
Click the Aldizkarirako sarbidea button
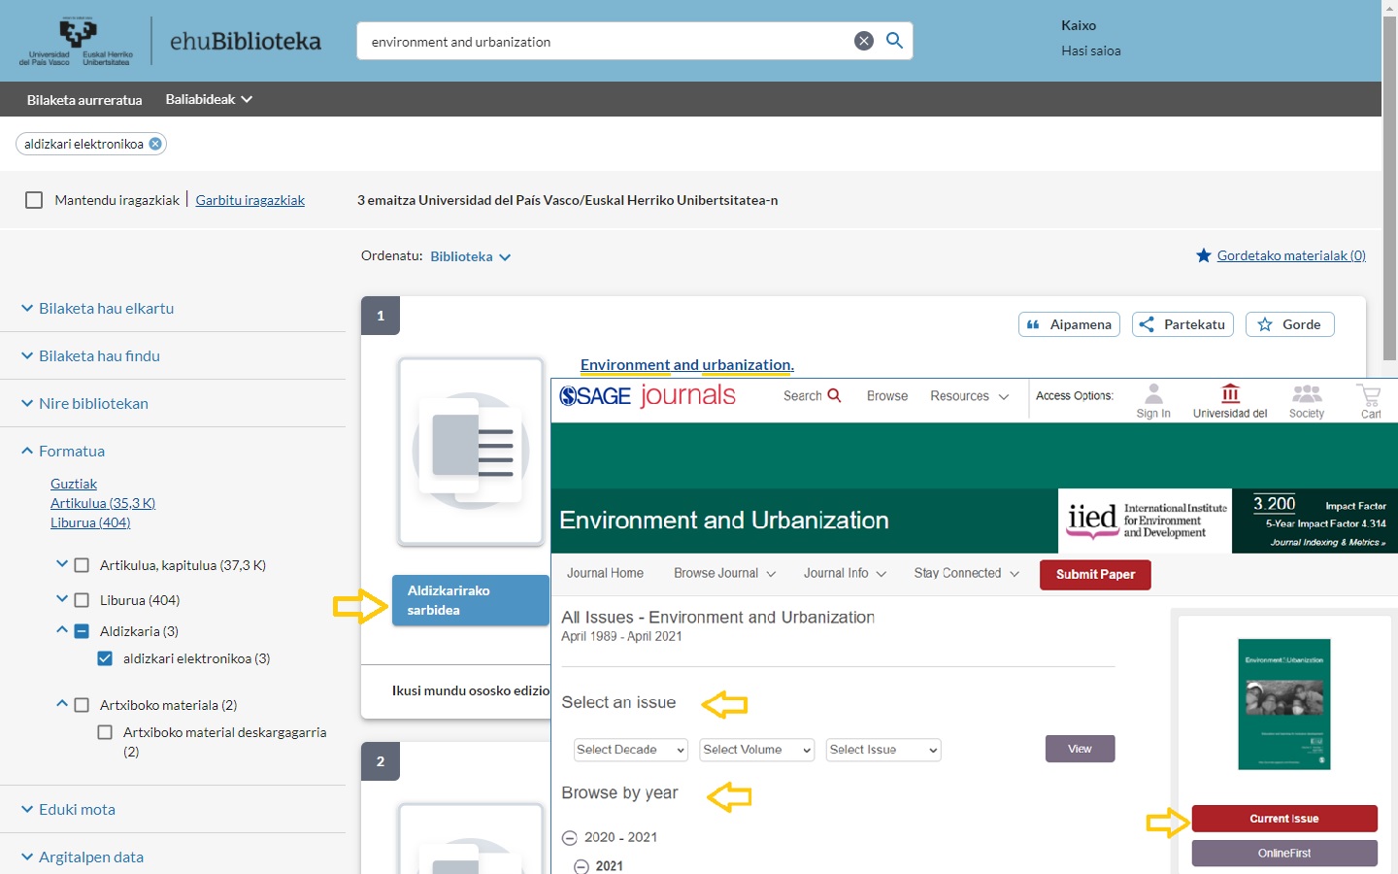[x=470, y=600]
